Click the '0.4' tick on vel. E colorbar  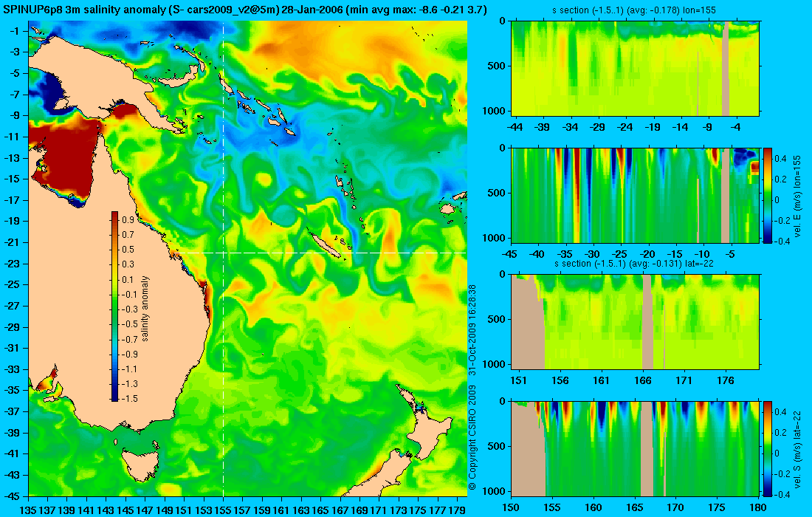[780, 159]
